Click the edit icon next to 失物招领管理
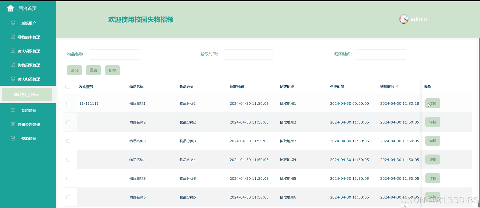This screenshot has height=208, width=480. pos(13,65)
